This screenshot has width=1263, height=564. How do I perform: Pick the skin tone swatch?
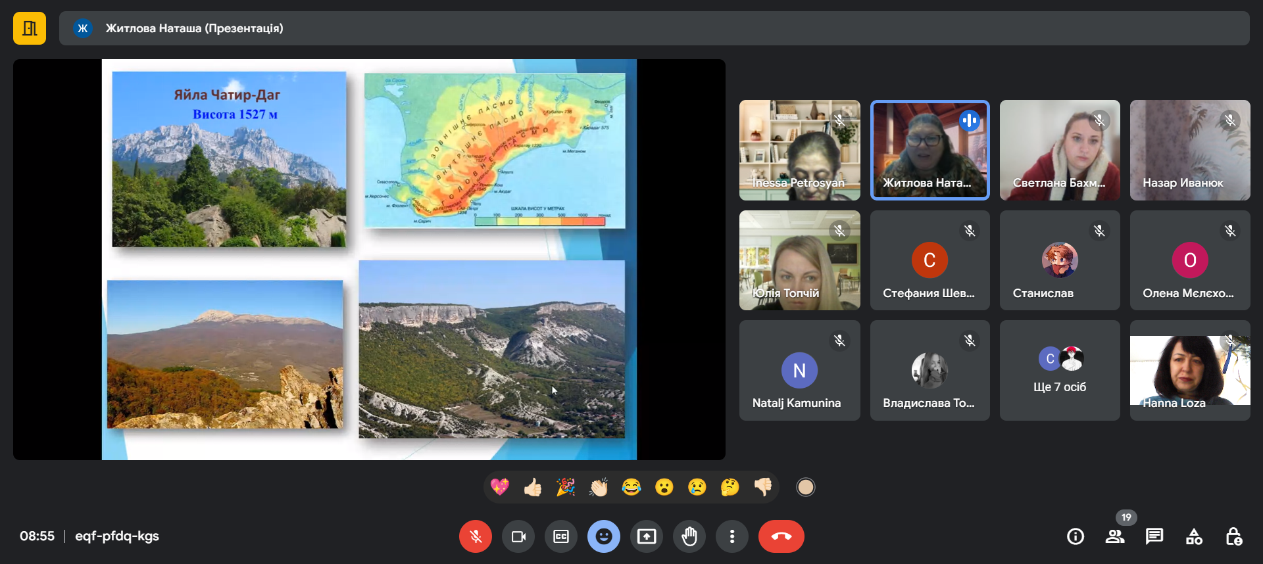click(x=805, y=487)
